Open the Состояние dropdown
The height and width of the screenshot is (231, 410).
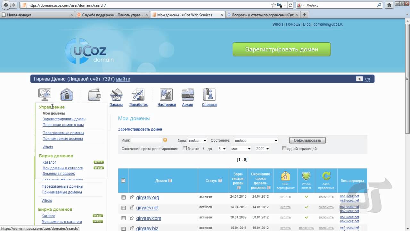256,141
